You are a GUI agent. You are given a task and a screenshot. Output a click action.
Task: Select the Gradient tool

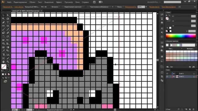[x=8, y=47]
